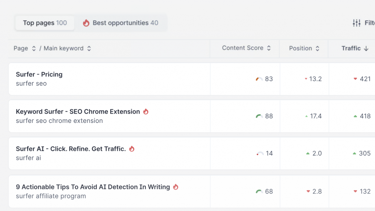Viewport: 375px width, 211px height.
Task: Click the position value 2.8
Action: (x=317, y=191)
